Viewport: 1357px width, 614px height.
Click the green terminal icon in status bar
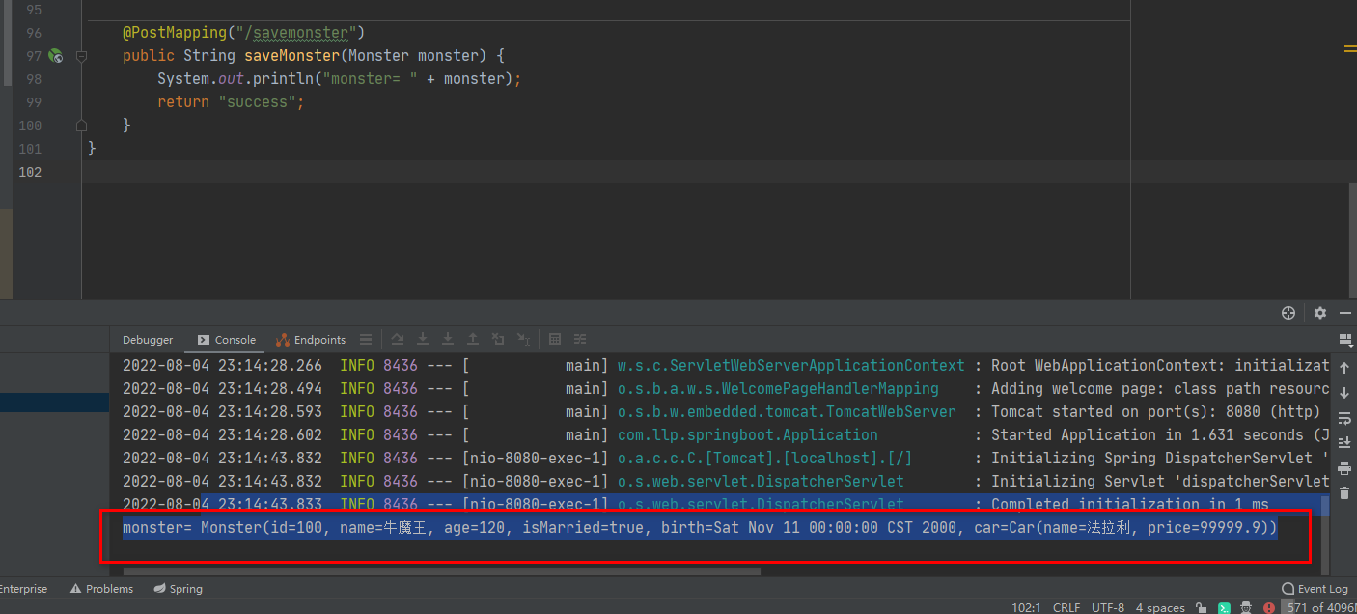tap(1224, 607)
